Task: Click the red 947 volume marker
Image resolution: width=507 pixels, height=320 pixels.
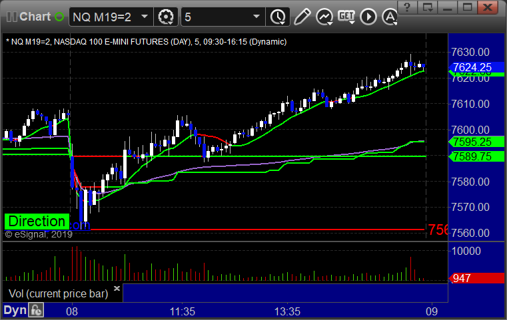Action: pos(476,278)
